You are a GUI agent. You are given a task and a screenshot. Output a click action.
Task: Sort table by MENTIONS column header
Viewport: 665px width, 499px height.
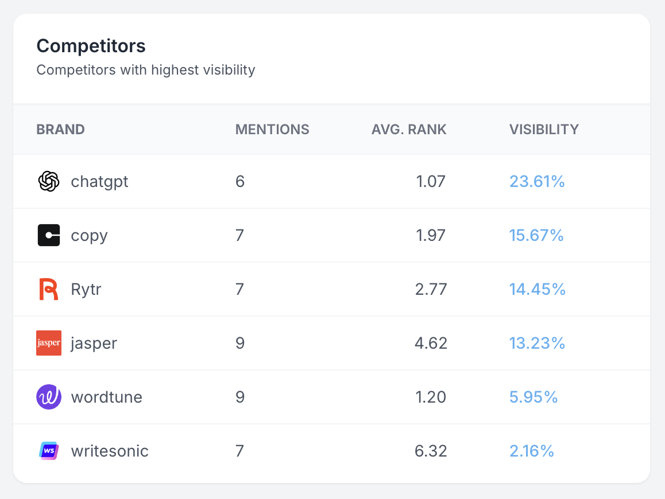[272, 130]
